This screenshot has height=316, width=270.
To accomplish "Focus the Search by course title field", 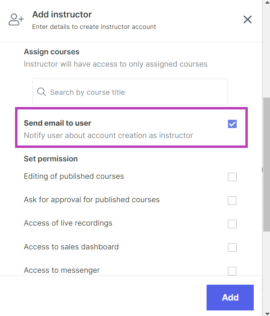I will pyautogui.click(x=135, y=92).
